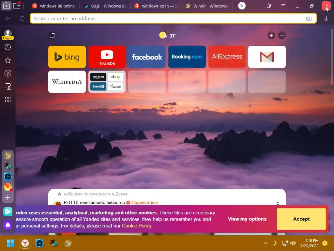Open 'РЕН ТВ телеканал-блокбастер' channel name
The image size is (334, 251).
click(x=94, y=202)
